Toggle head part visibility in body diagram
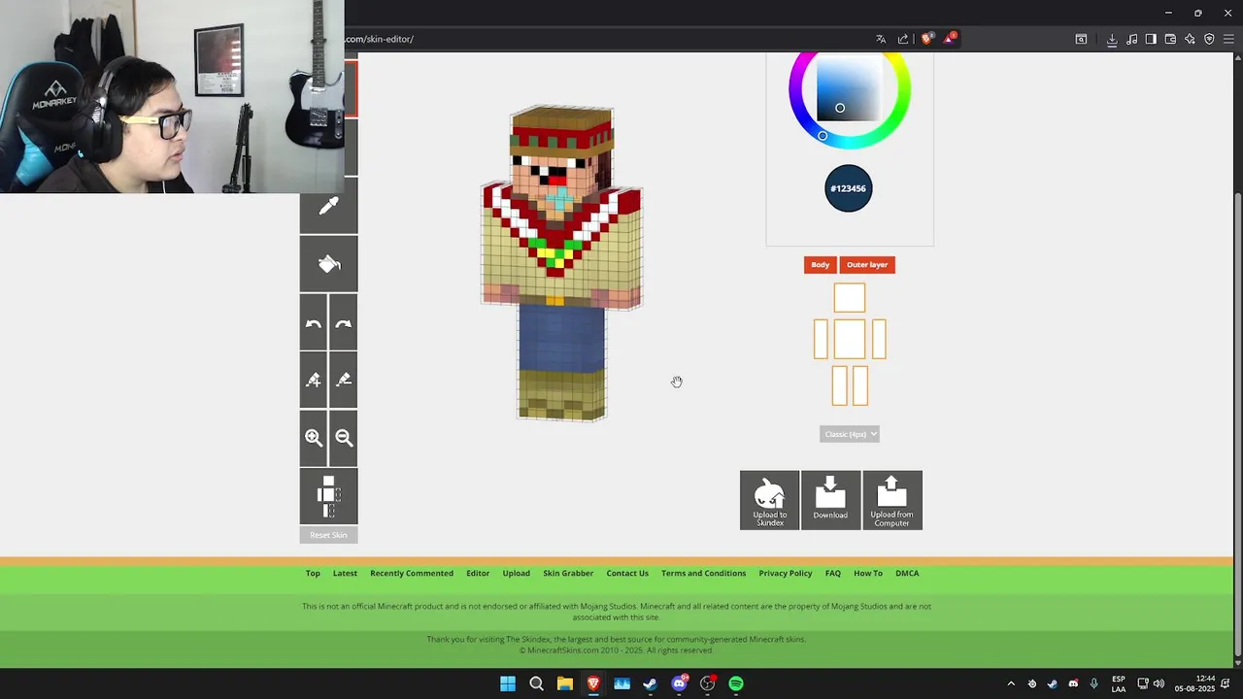The height and width of the screenshot is (699, 1243). (850, 298)
